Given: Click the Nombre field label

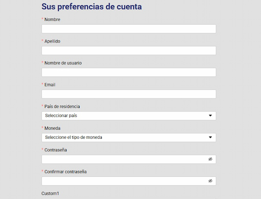Looking at the screenshot, I should click(52, 20).
